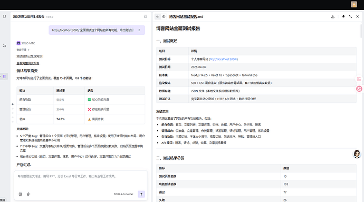
Task: Send message with the arrow button
Action: click(x=141, y=194)
